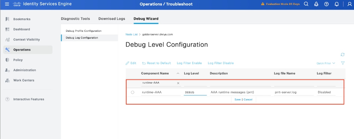Open the hamburger navigation menu
The width and height of the screenshot is (354, 139).
[x=7, y=4]
